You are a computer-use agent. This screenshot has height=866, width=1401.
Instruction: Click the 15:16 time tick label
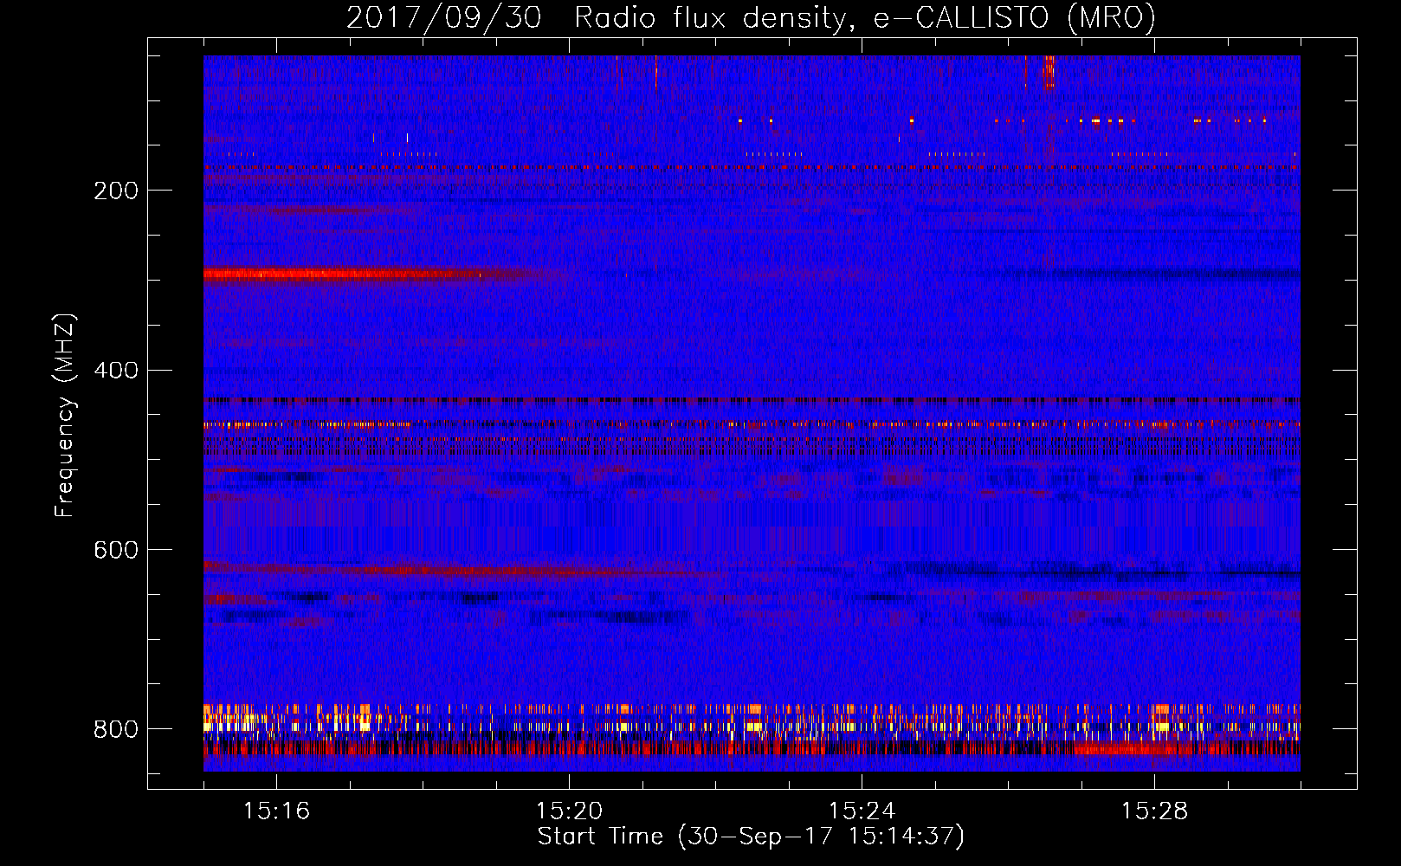[x=276, y=811]
